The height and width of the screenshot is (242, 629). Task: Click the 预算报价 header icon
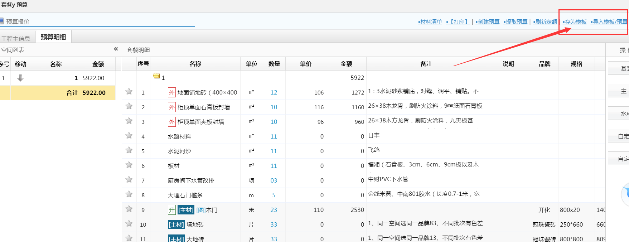coord(2,21)
